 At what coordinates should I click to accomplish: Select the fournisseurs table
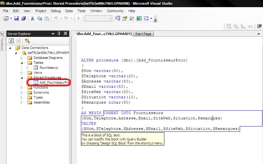click(49, 68)
